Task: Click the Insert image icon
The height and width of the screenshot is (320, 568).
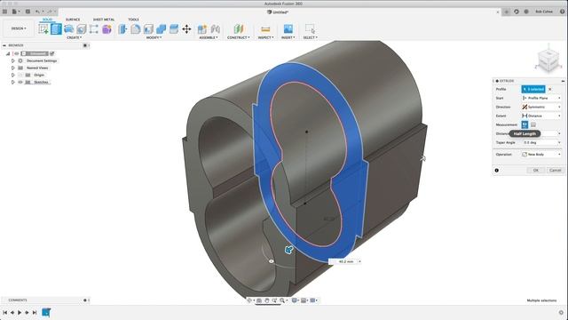Action: pyautogui.click(x=288, y=29)
